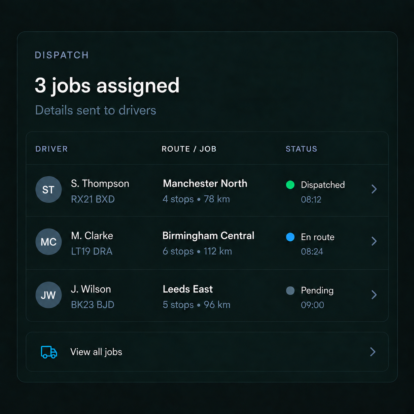Select the ST driver avatar
The height and width of the screenshot is (414, 414).
click(x=49, y=190)
